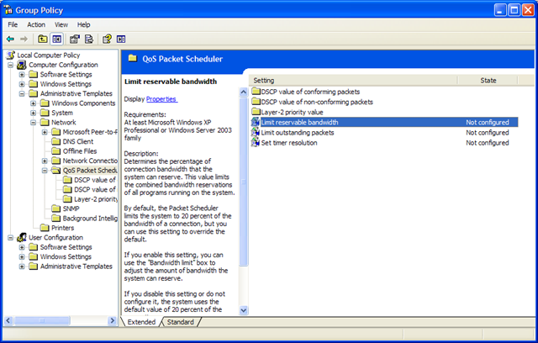This screenshot has height=343, width=538.
Task: Select Layer-2 priority value list entry text
Action: (292, 112)
